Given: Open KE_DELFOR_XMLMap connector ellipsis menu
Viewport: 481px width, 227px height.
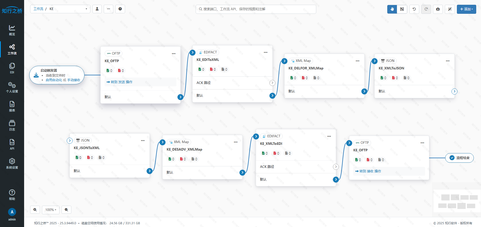Looking at the screenshot, I should pos(357,61).
